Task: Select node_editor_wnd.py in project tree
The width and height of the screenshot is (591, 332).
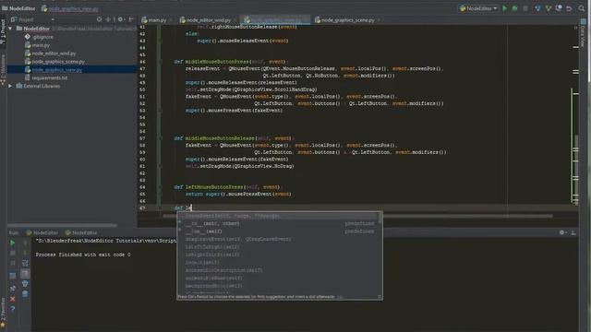Action: pyautogui.click(x=50, y=53)
